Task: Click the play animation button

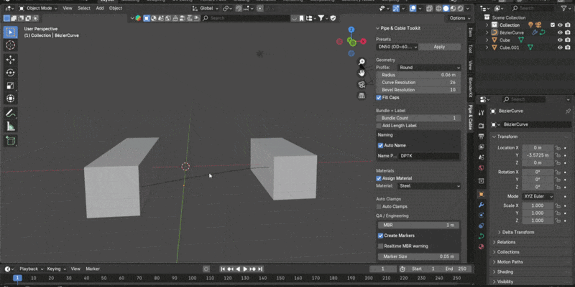Action: [x=245, y=269]
